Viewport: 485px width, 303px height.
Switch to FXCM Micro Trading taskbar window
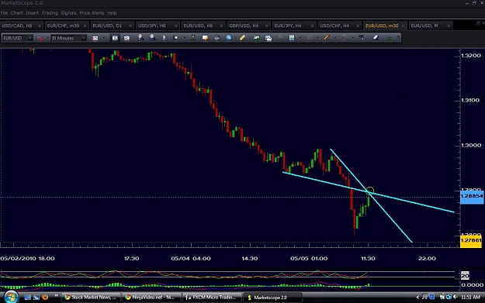(x=211, y=298)
